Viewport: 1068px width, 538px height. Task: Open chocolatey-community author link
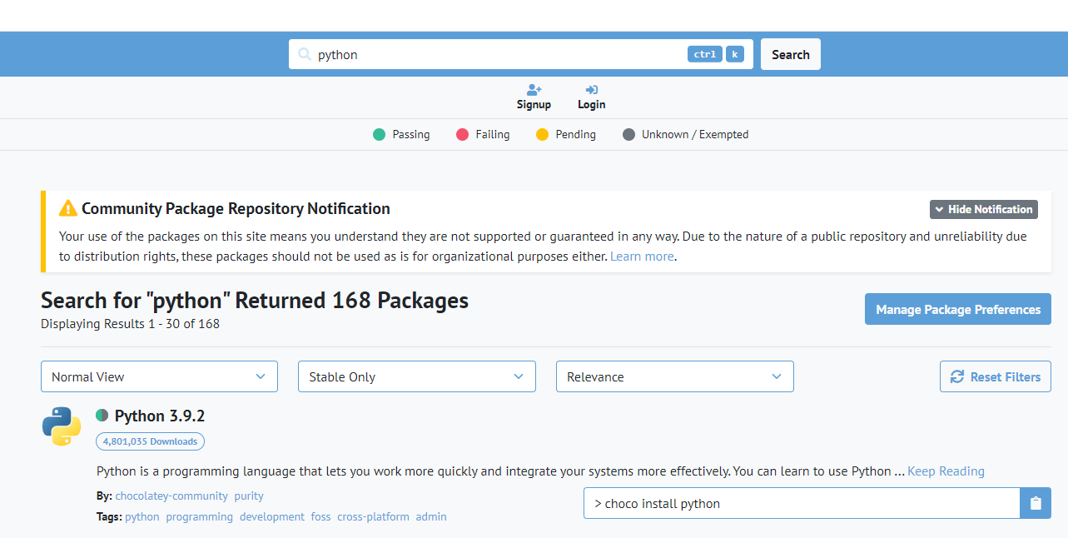pyautogui.click(x=171, y=496)
